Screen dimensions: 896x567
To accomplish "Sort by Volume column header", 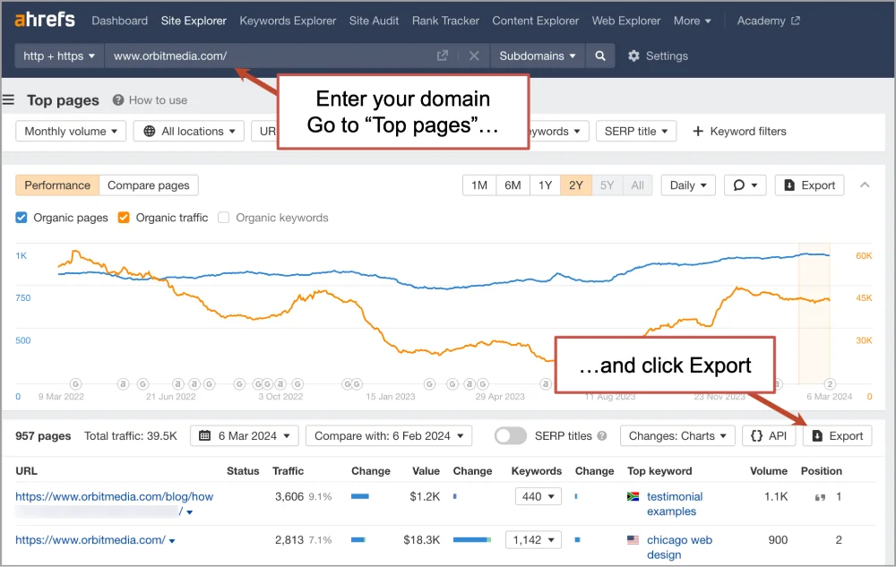I will click(x=769, y=470).
